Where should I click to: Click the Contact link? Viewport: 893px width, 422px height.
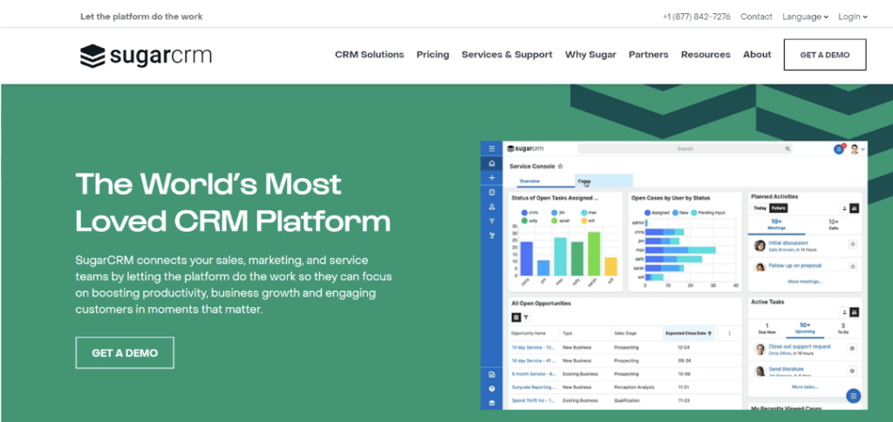click(x=756, y=17)
